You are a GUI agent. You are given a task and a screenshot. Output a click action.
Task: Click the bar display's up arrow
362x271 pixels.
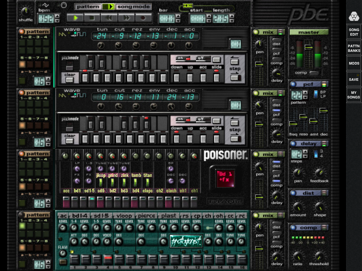178,16
